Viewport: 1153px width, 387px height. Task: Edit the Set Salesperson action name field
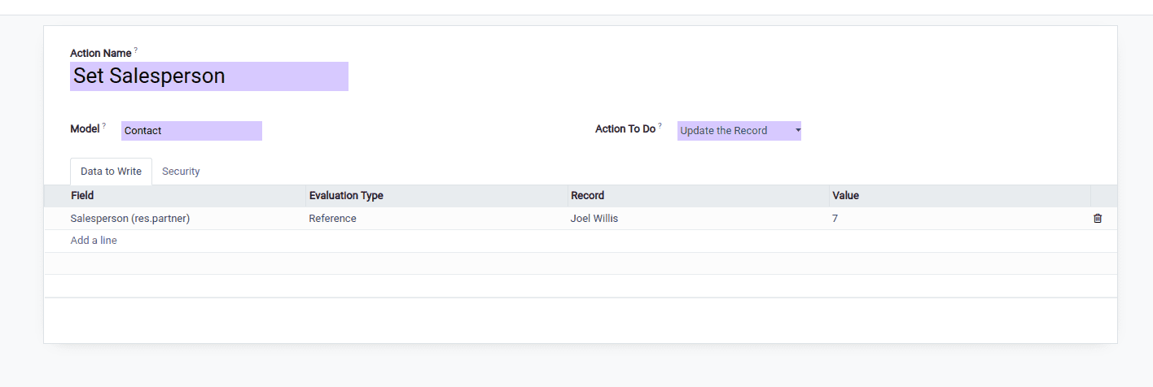(x=209, y=76)
